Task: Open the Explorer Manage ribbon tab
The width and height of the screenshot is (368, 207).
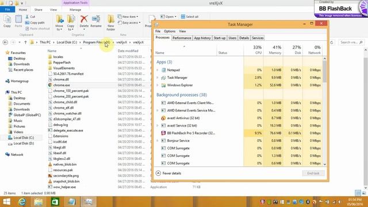Action: 75,10
